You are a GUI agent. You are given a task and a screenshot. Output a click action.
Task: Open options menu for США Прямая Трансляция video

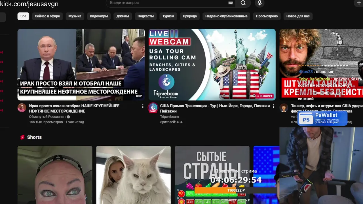tap(273, 106)
